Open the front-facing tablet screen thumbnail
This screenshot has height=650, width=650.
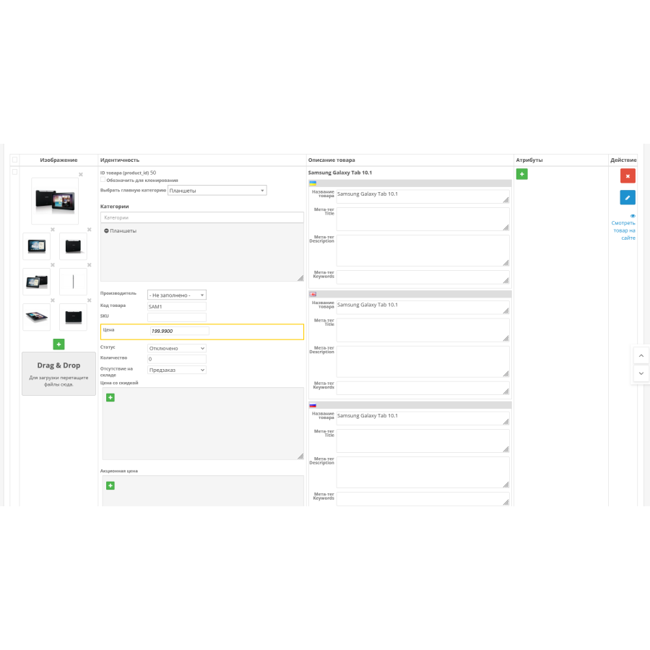point(37,246)
